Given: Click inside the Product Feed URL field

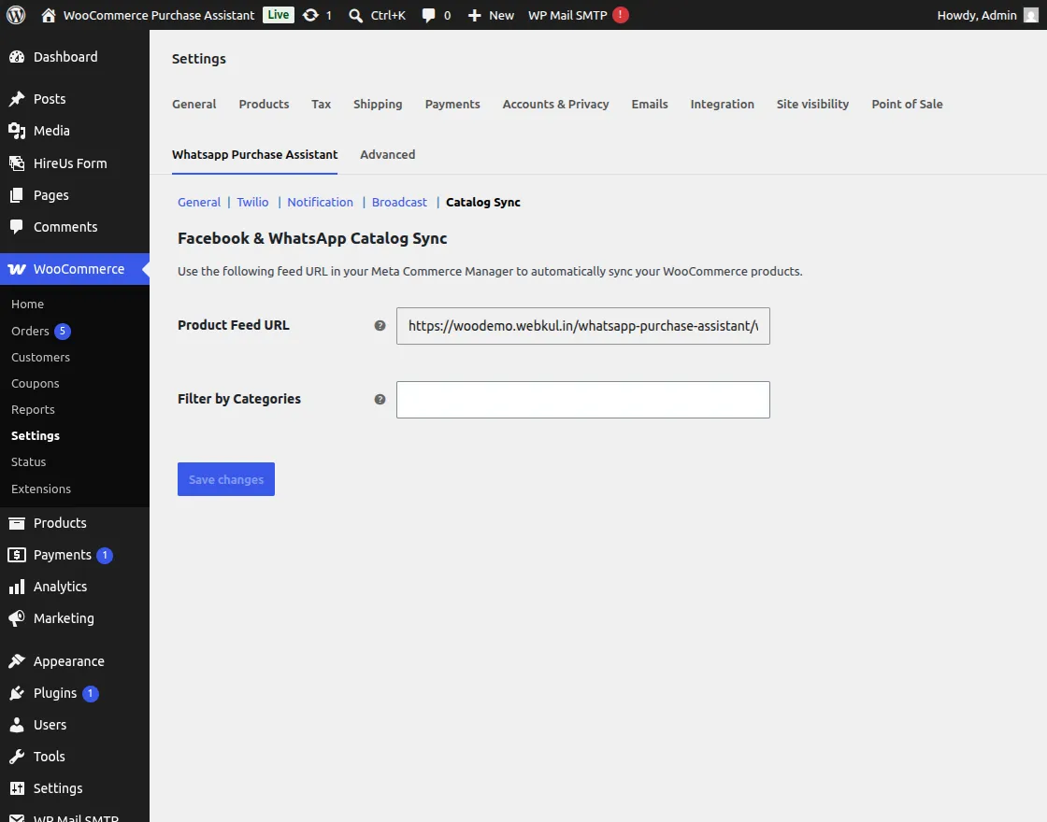Looking at the screenshot, I should click(x=583, y=326).
